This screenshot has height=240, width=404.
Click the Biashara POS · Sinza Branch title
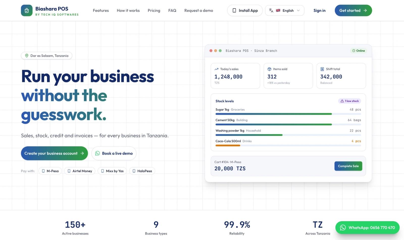click(x=251, y=51)
